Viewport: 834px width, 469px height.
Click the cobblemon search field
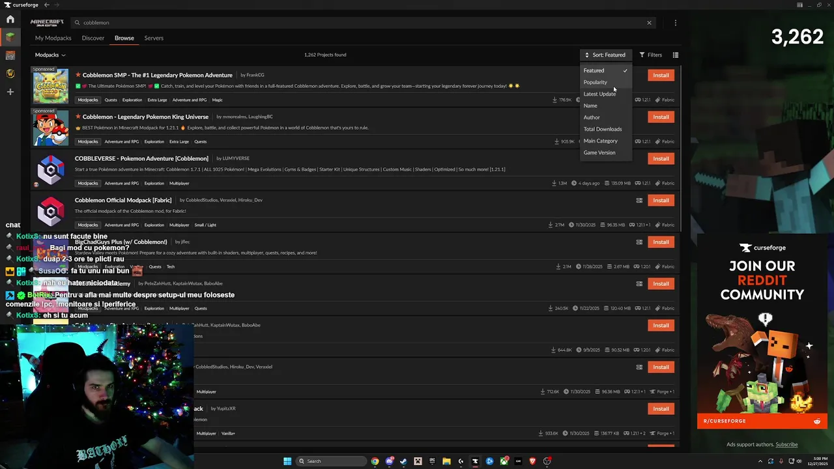click(x=362, y=23)
